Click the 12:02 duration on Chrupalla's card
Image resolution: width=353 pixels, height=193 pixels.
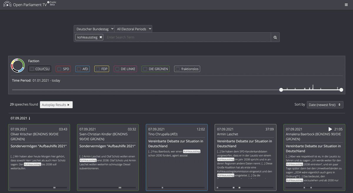point(201,129)
